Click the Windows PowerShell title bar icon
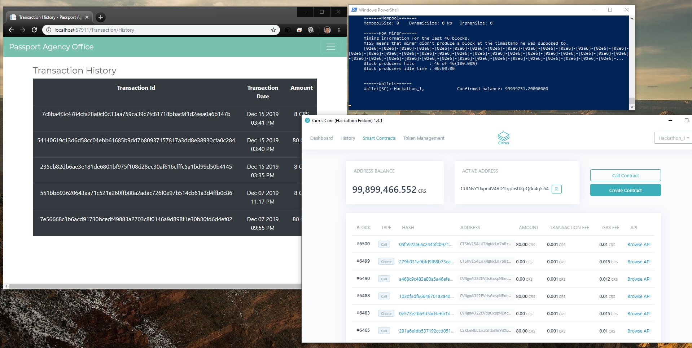 tap(354, 10)
